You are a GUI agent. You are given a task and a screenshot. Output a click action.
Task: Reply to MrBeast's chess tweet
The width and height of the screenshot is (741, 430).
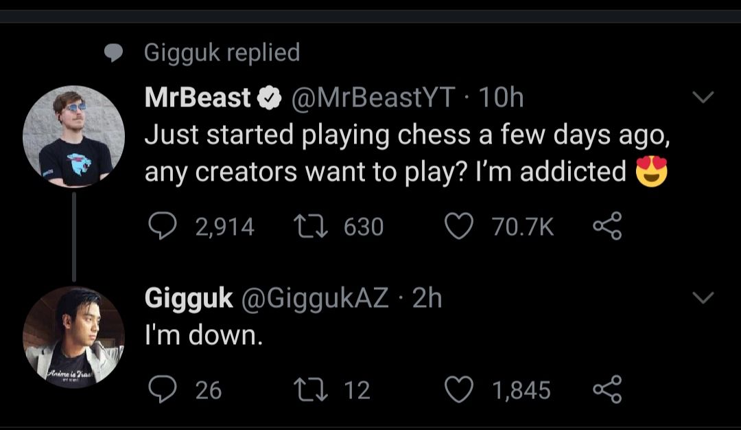click(162, 227)
